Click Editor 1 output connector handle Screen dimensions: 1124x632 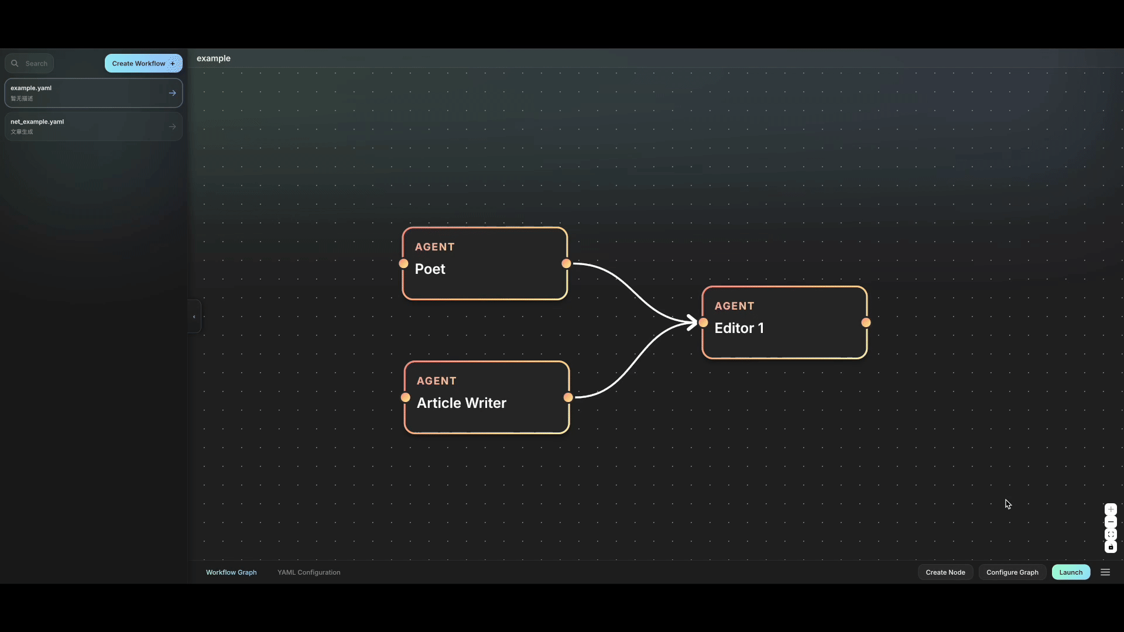(866, 322)
